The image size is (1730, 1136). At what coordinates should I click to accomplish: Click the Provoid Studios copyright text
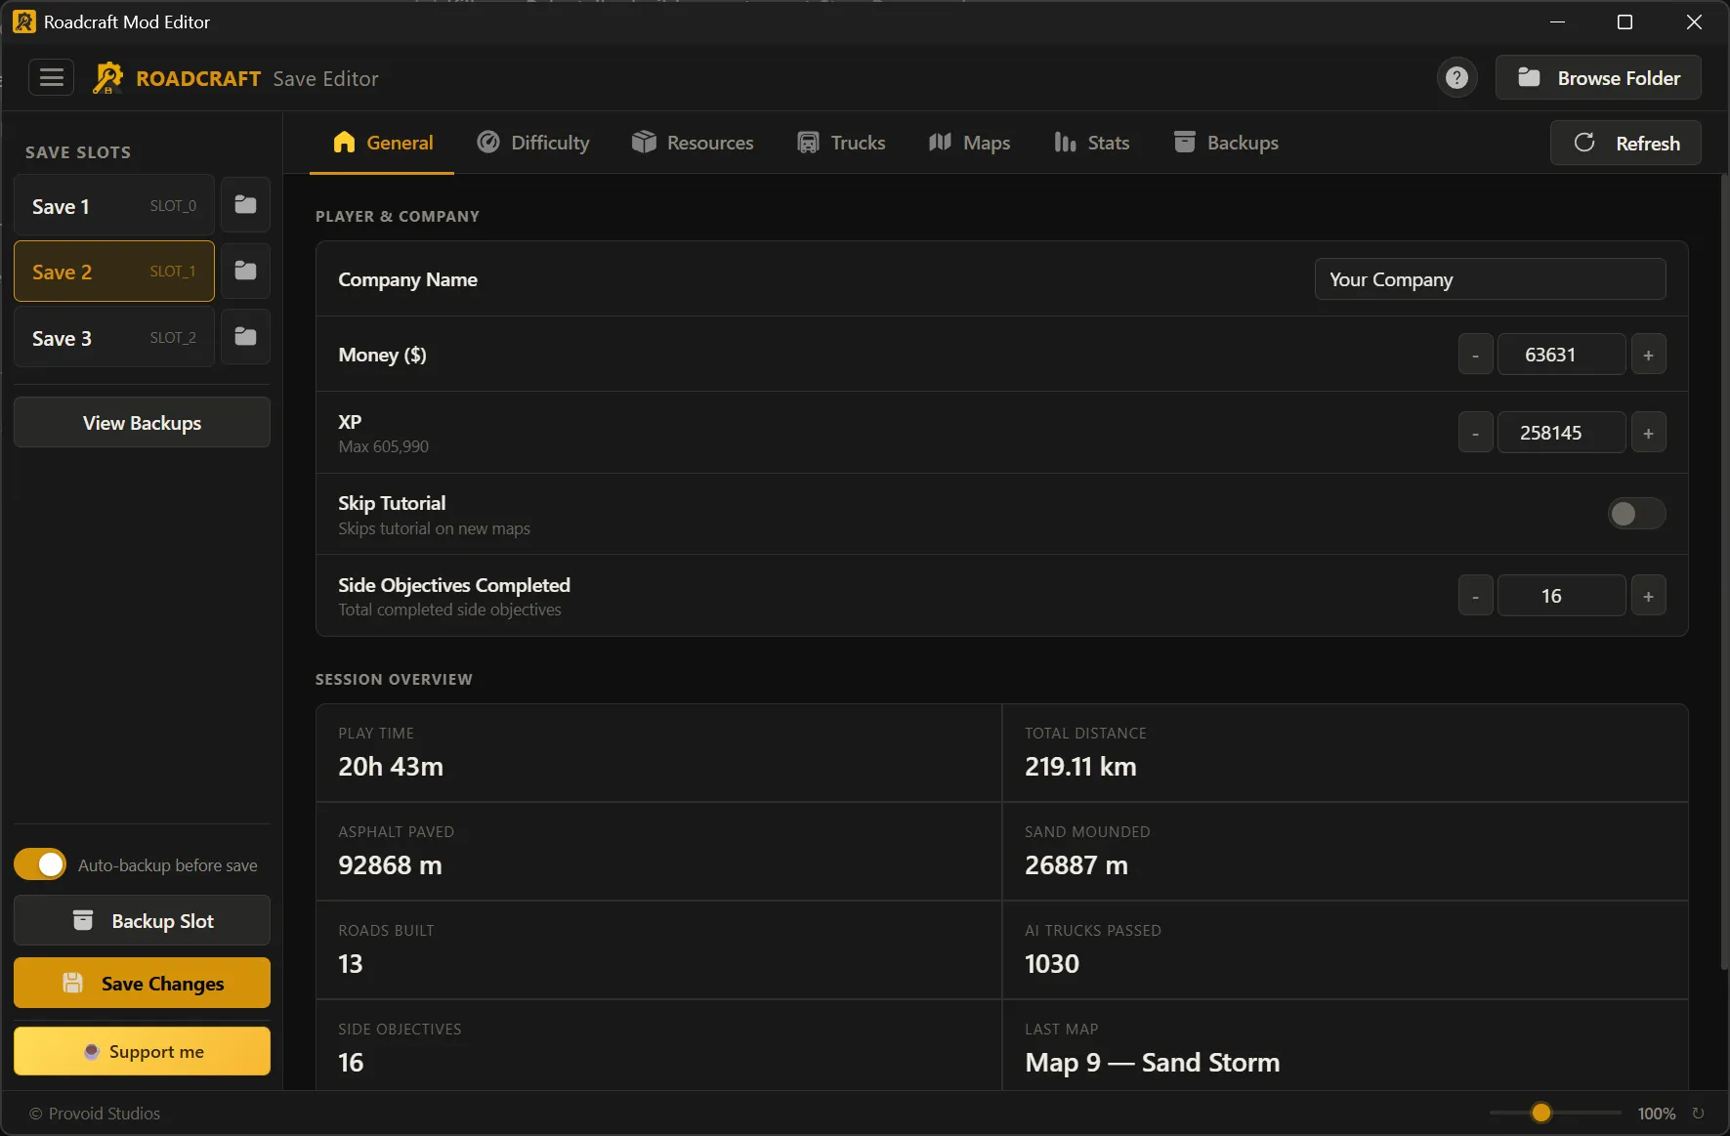pyautogui.click(x=95, y=1114)
